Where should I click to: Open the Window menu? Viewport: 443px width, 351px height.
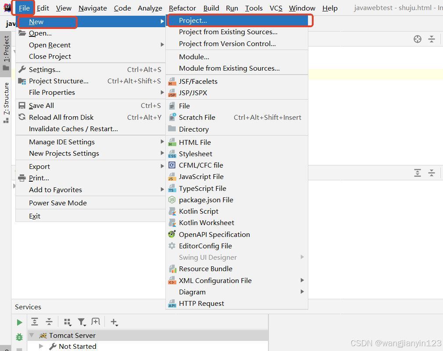click(x=302, y=8)
